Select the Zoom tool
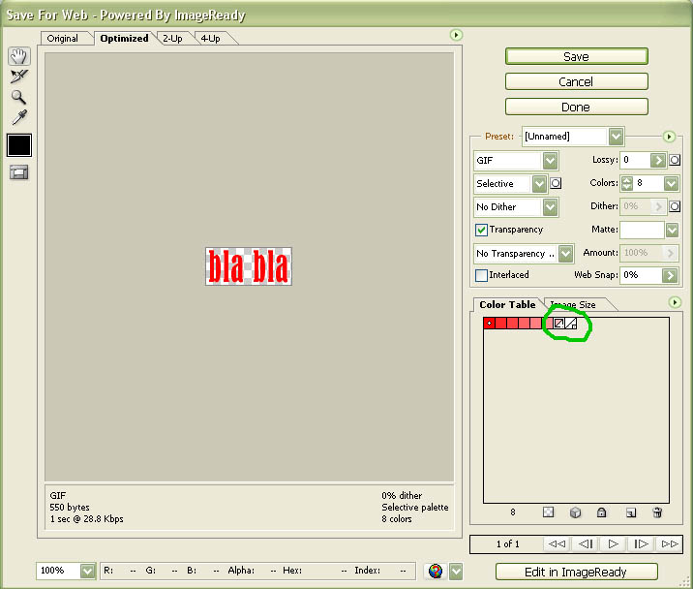 click(x=18, y=97)
